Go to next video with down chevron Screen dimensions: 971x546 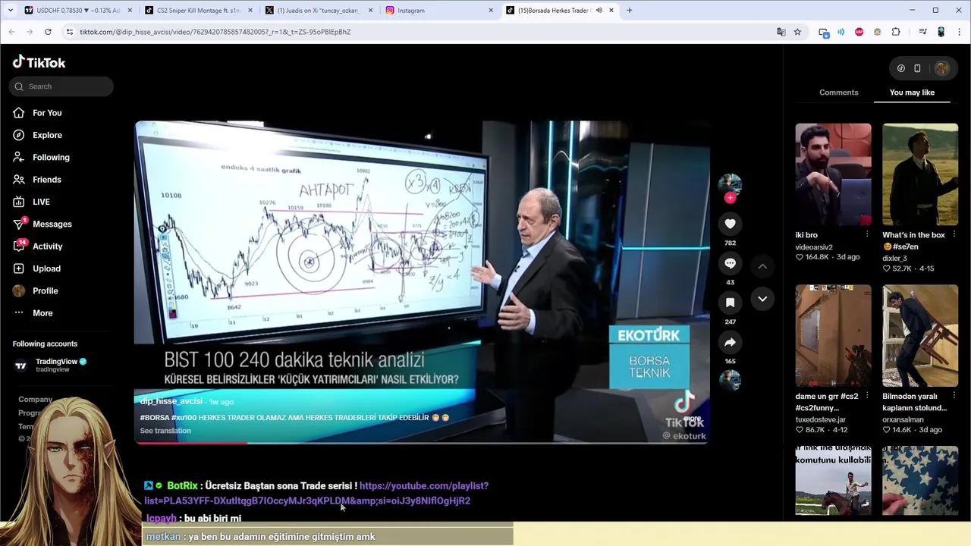pyautogui.click(x=762, y=299)
